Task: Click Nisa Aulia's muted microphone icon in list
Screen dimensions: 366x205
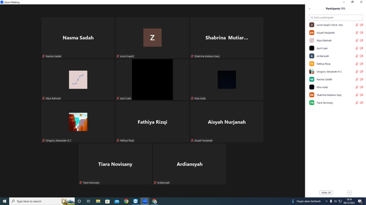Action: coord(357,87)
